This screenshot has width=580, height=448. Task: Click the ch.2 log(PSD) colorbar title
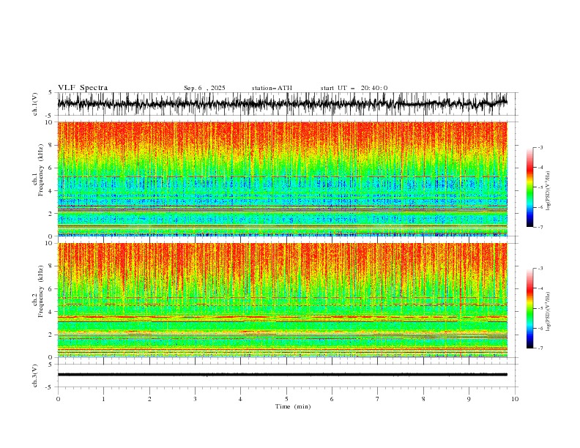point(549,311)
